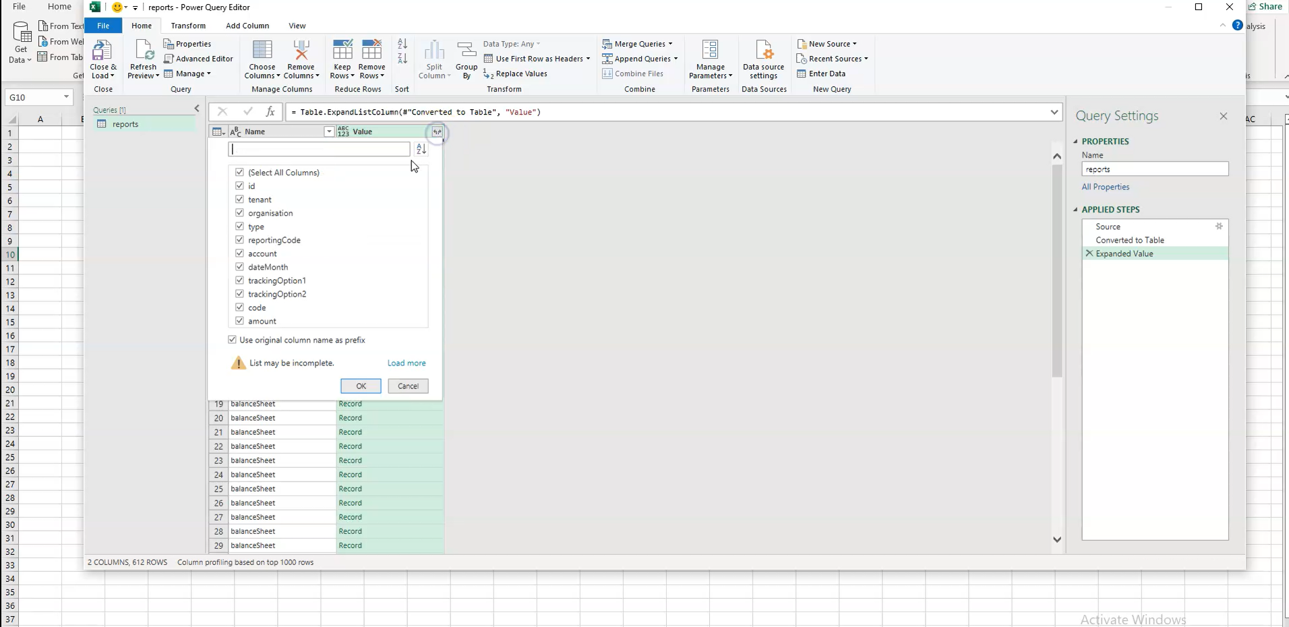Click the Load more link
This screenshot has width=1289, height=627.
coord(407,363)
